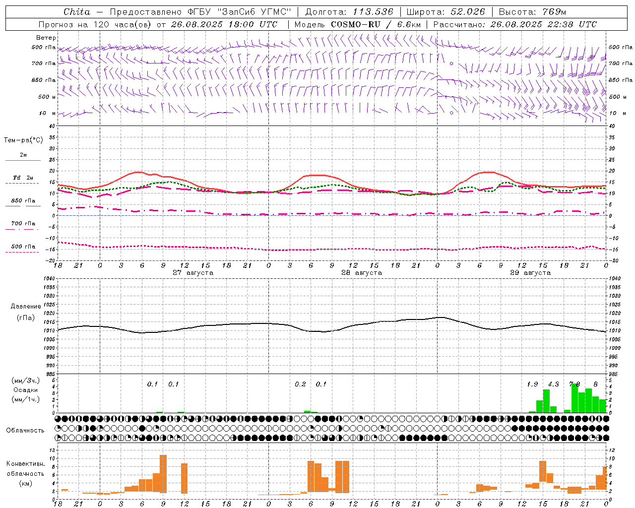Viewport: 635px width, 508px height.
Task: Click the "29 августа" date label
Action: click(x=530, y=273)
